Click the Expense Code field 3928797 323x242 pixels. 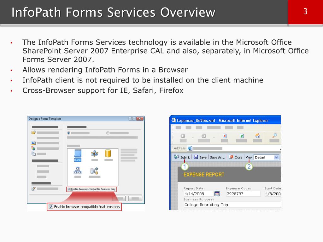pyautogui.click(x=243, y=194)
